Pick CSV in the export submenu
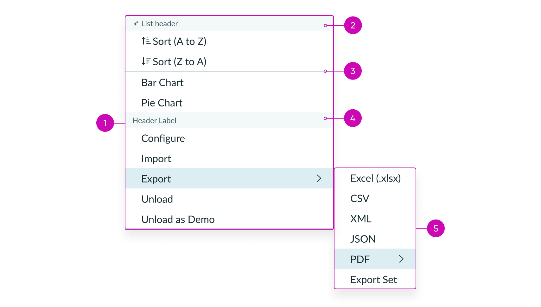The width and height of the screenshot is (541, 307). point(360,199)
